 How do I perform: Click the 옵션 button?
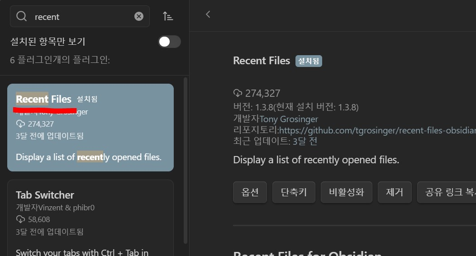click(x=250, y=192)
